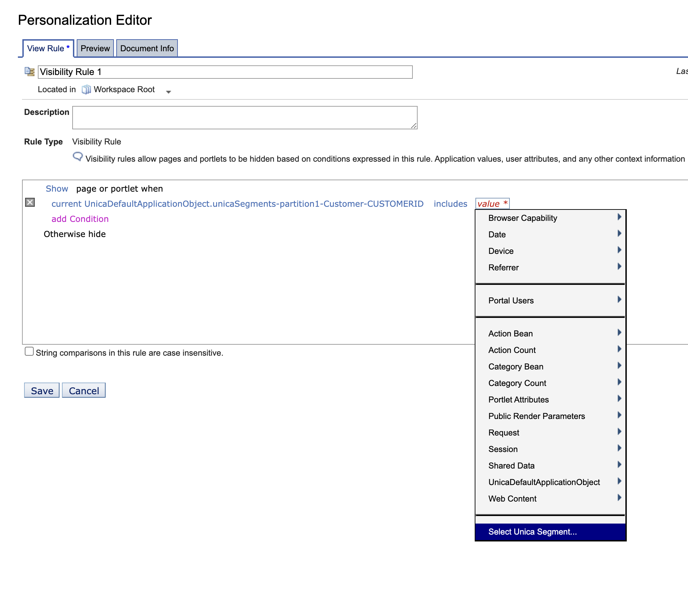Switch to the Preview tab
The image size is (688, 602).
coord(95,48)
